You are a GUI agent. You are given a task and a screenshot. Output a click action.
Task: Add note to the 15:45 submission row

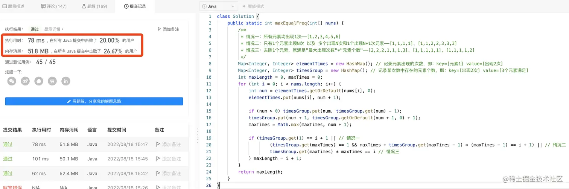tap(168, 159)
